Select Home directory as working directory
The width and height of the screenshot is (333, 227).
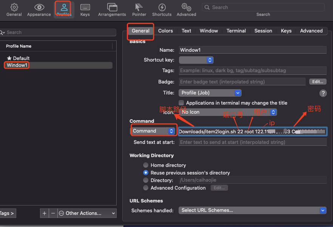point(146,165)
